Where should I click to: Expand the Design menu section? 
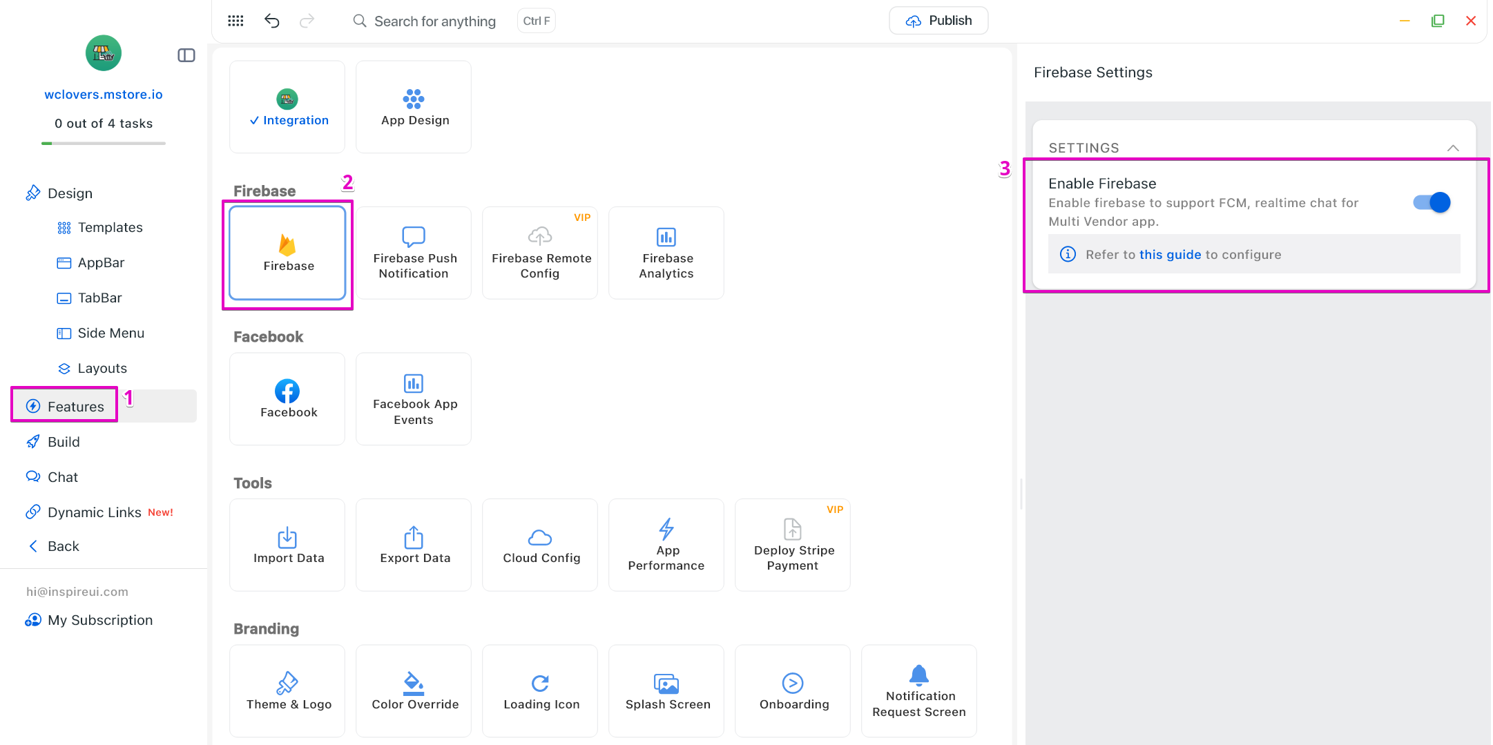(69, 193)
